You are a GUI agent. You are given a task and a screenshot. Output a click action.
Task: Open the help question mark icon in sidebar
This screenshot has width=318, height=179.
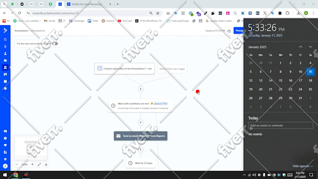pos(5,138)
